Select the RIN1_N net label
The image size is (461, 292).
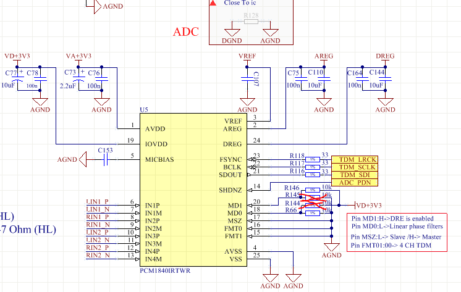point(98,225)
